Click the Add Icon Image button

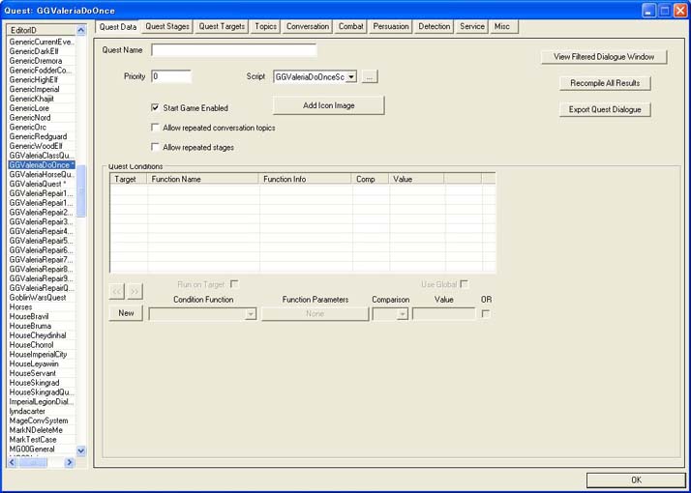329,105
